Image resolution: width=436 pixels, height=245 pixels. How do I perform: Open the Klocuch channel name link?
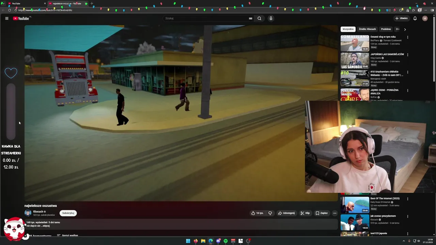coord(38,212)
